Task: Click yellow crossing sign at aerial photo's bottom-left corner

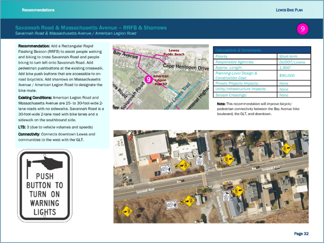Action: pos(127,211)
